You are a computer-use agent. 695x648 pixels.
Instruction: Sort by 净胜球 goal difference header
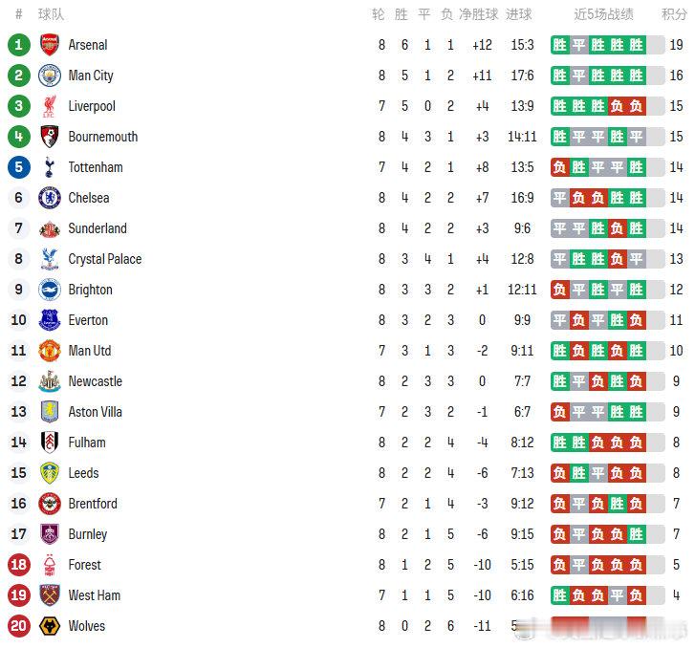(479, 14)
